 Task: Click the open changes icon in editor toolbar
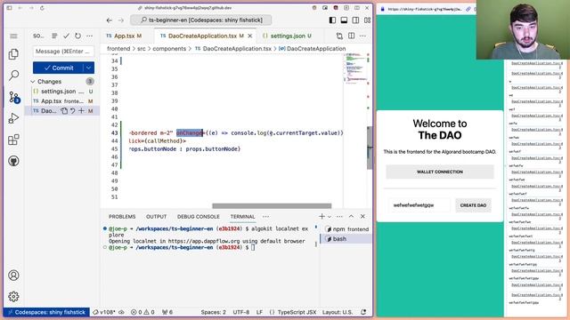click(x=339, y=36)
